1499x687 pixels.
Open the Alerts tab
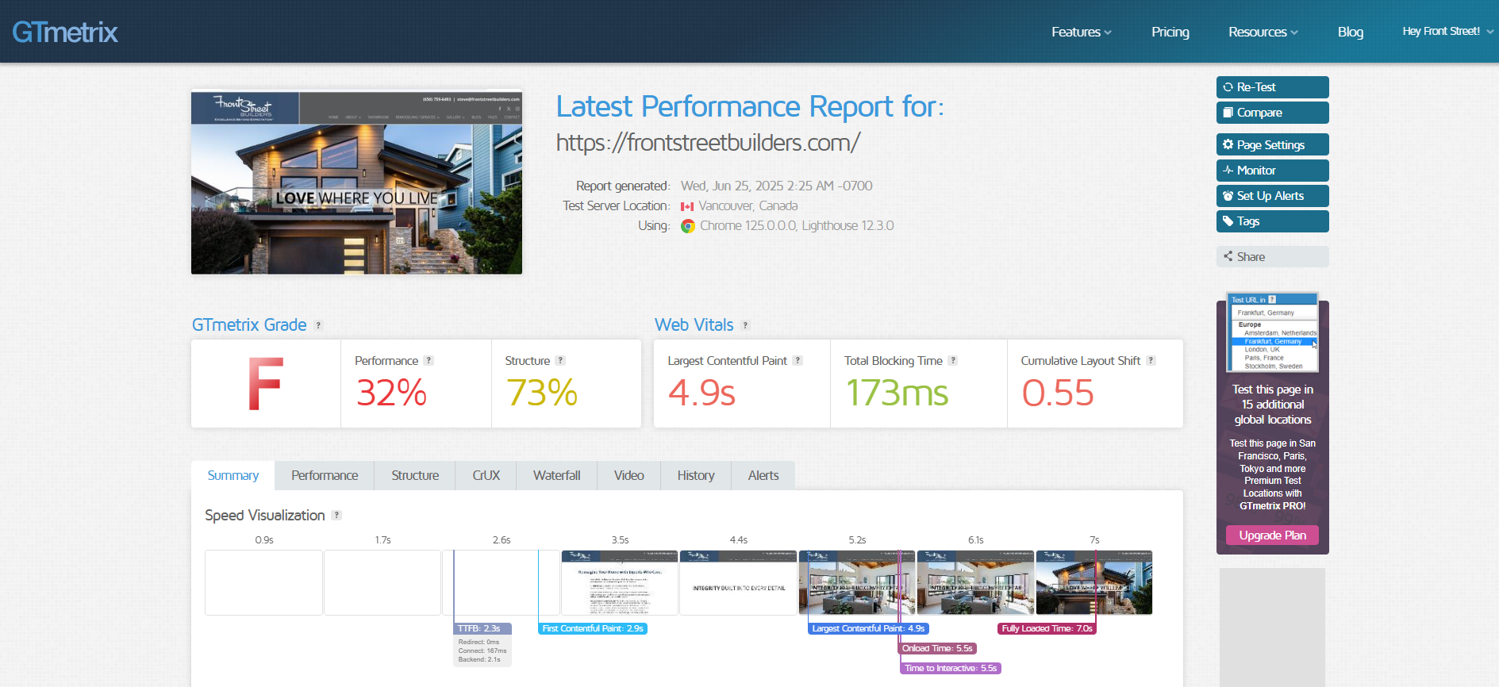(763, 475)
